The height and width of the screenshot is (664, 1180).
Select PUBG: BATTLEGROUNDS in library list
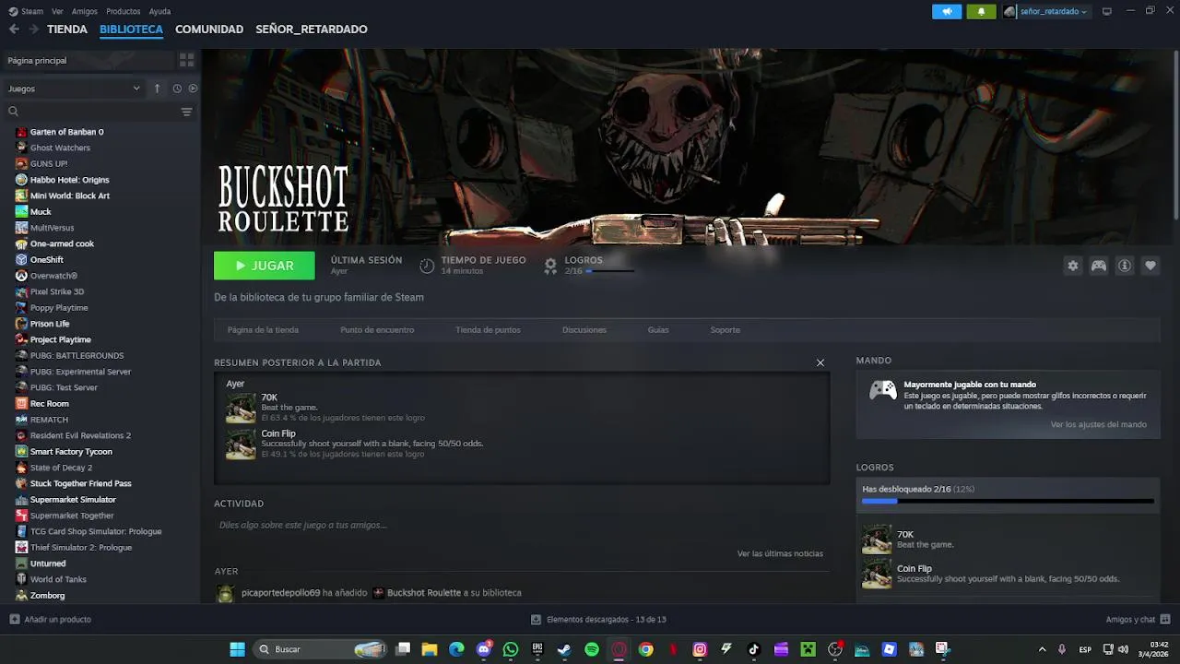pyautogui.click(x=77, y=356)
